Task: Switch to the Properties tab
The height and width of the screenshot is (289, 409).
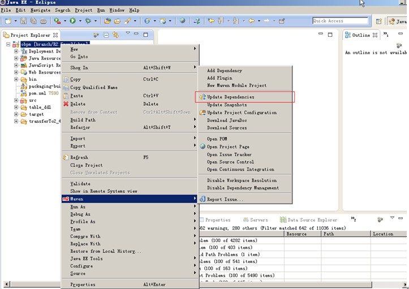Action: click(215, 220)
